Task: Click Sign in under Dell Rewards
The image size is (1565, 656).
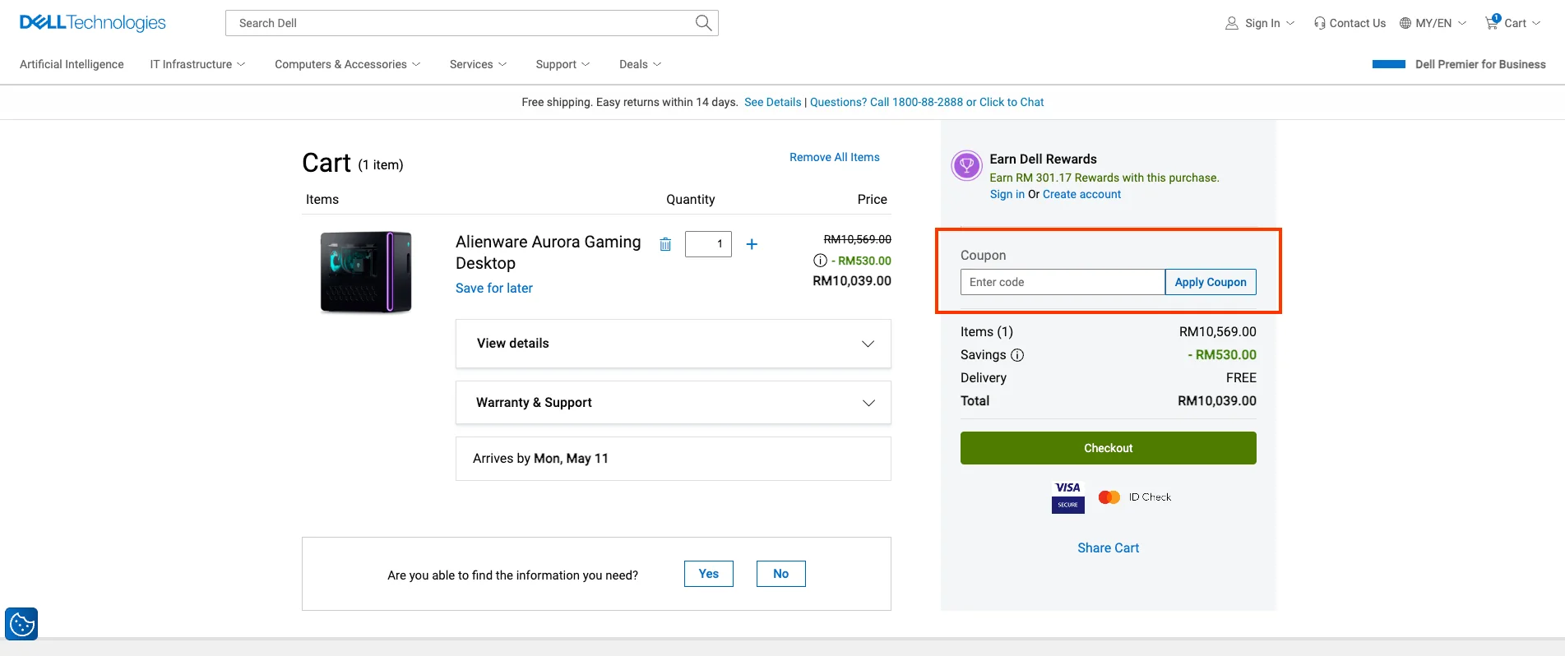Action: point(1007,194)
